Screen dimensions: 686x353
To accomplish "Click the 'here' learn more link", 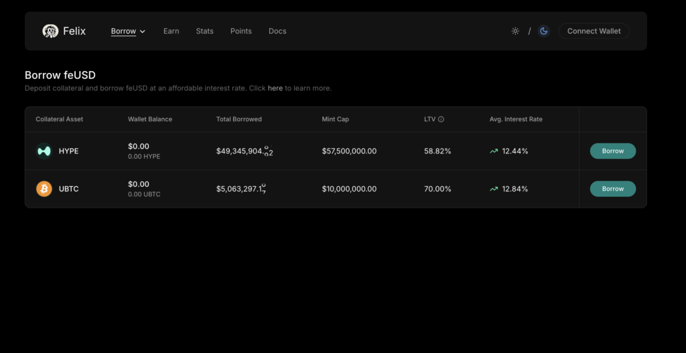I will coord(275,88).
